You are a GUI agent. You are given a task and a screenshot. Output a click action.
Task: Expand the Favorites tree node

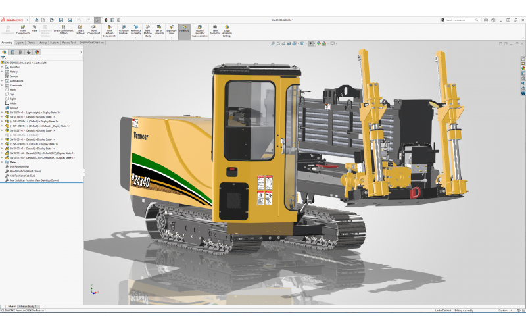2,67
